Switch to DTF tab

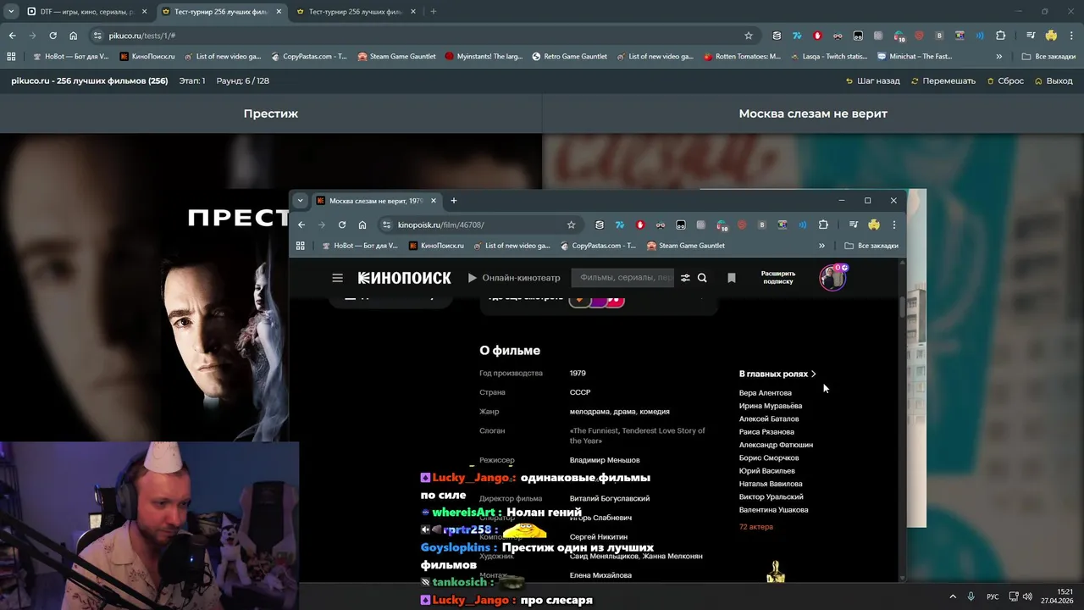(86, 12)
